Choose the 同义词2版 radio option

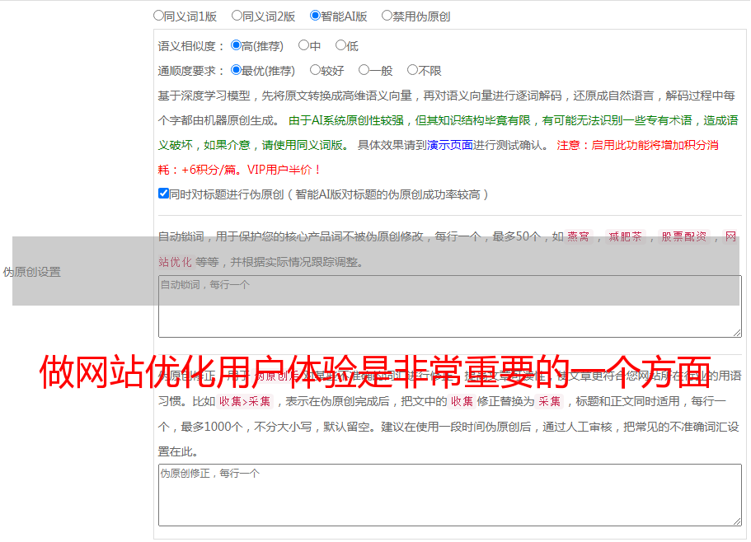tap(237, 15)
